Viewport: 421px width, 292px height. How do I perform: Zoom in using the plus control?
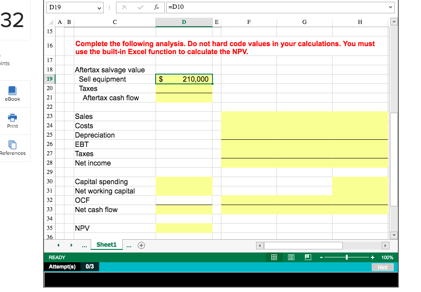point(373,257)
